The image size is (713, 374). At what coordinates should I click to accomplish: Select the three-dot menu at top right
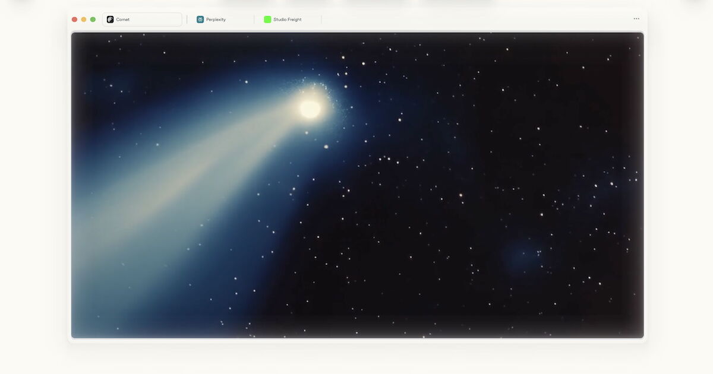pos(635,18)
